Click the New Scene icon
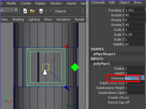Image resolution: width=146 pixels, height=109 pixels. (x=25, y=11)
